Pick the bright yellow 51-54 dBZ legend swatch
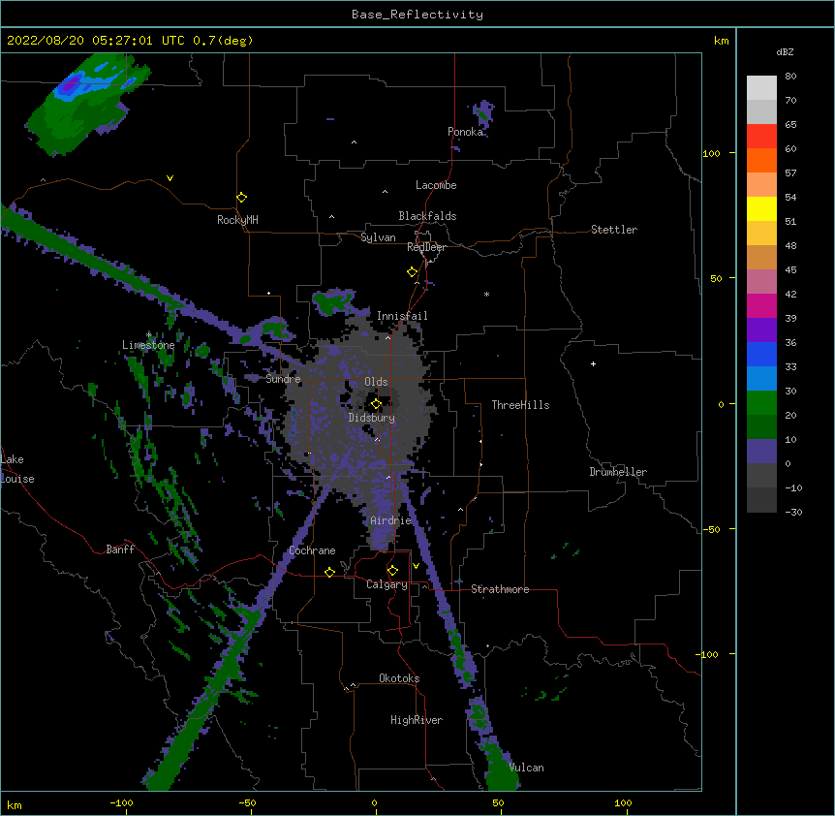 point(761,208)
